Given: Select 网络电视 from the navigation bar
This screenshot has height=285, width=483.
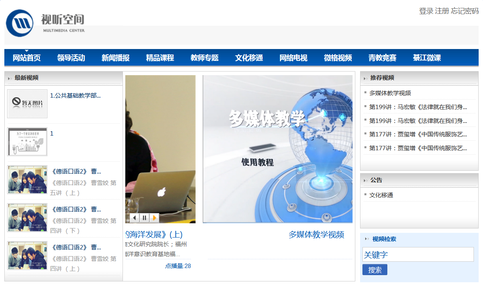Looking at the screenshot, I should pos(293,58).
